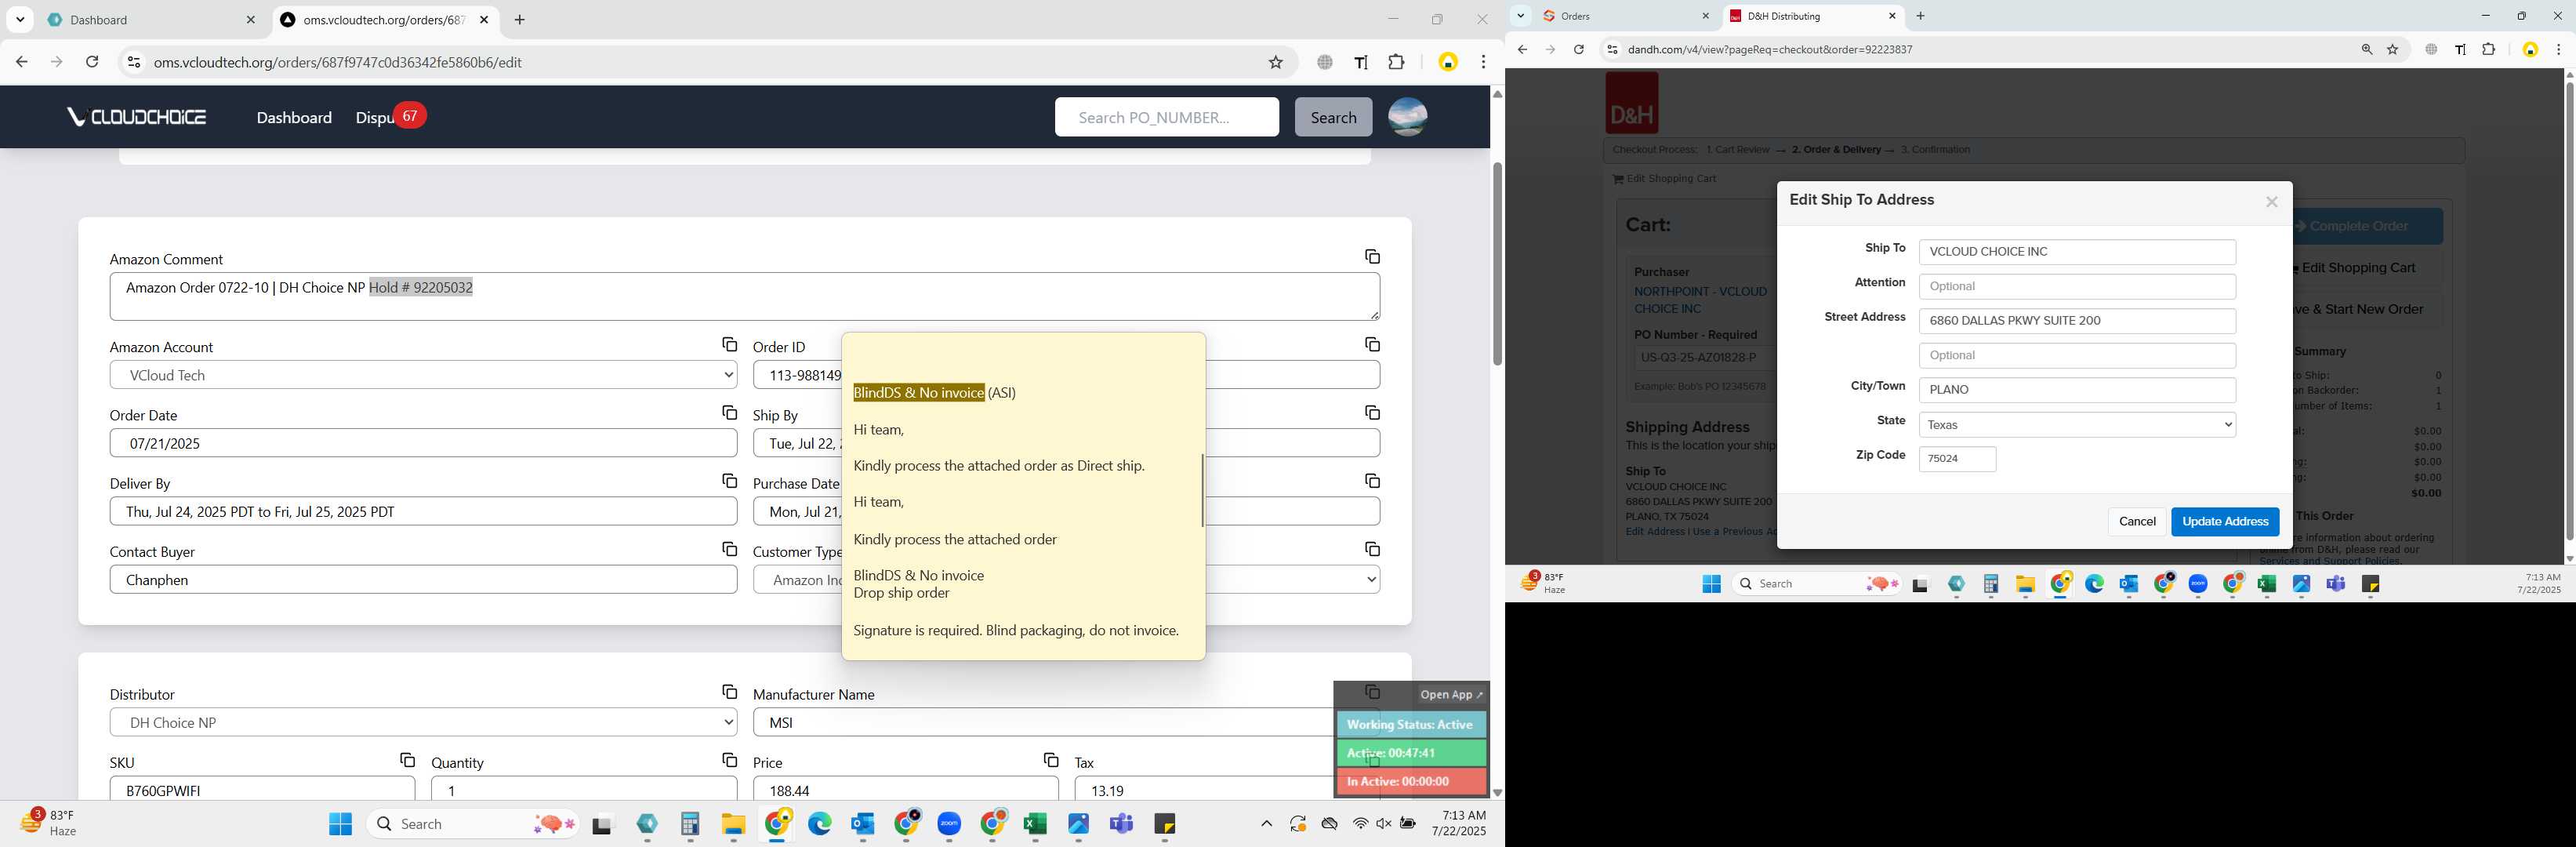Screen dimensions: 2576x847
Task: Copy the Amazon Account field value
Action: click(x=729, y=345)
